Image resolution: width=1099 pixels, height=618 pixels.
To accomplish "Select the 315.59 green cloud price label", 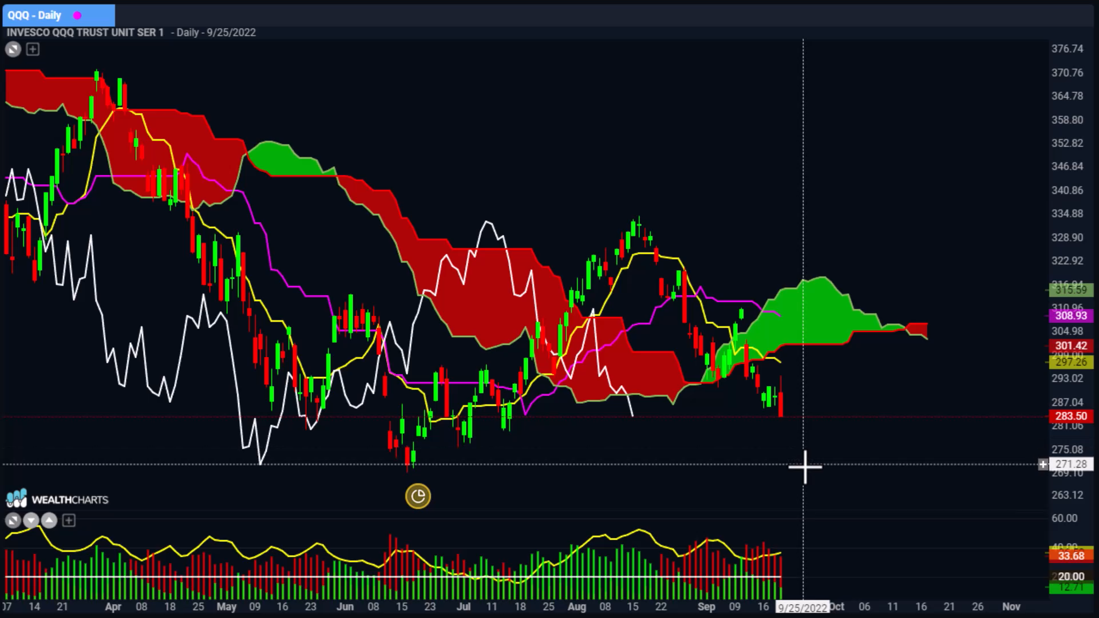I will 1071,291.
